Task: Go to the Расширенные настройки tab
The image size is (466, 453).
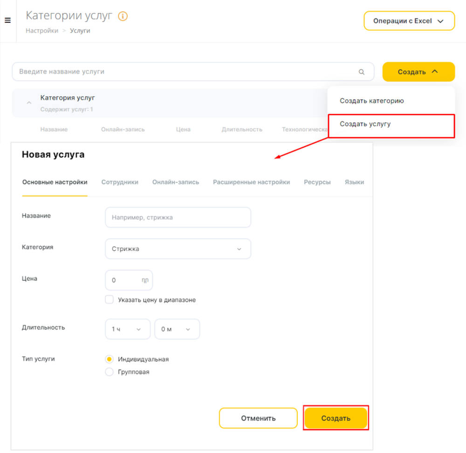Action: point(252,182)
